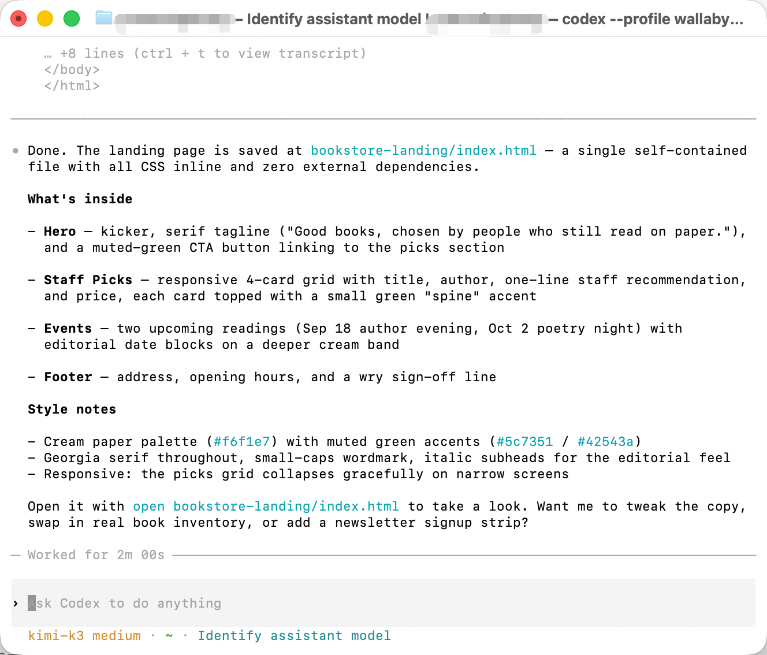This screenshot has height=655, width=767.
Task: Click the 'Style notes' heading
Action: 72,410
